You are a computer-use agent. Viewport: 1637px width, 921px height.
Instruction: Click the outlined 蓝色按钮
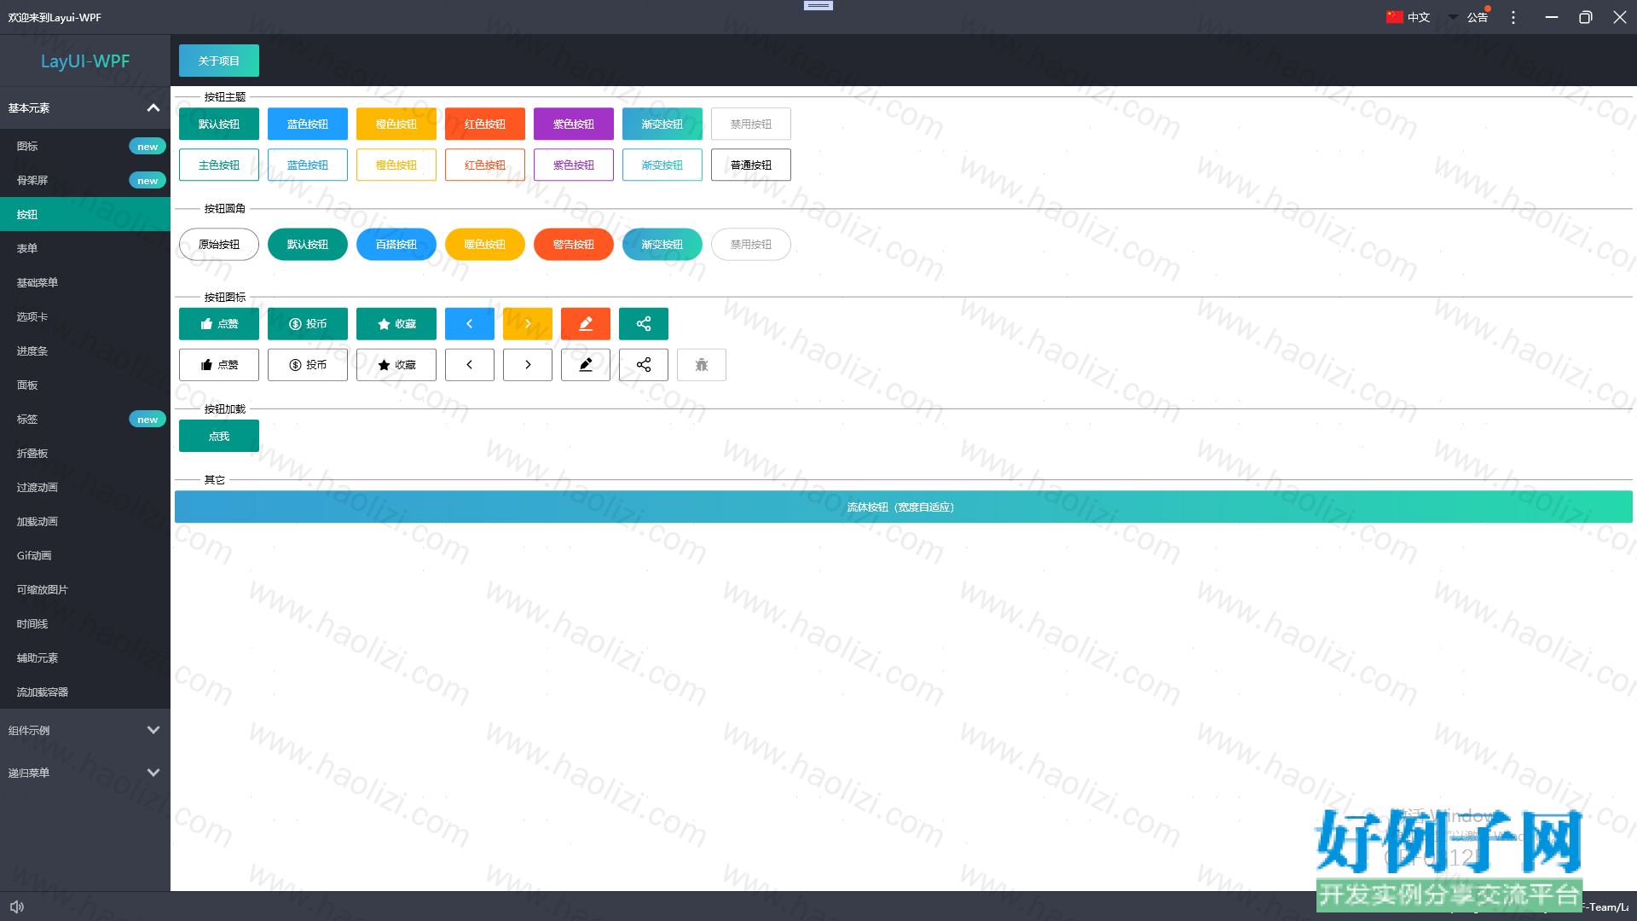[308, 165]
